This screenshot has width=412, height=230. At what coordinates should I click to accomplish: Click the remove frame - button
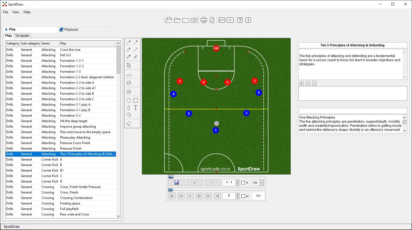coord(213,183)
